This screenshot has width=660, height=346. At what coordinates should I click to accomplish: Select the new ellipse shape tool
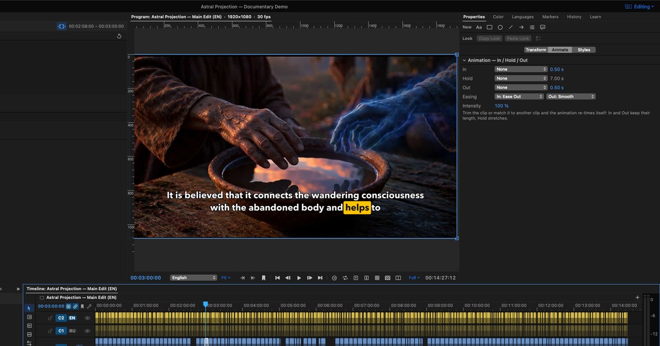pos(500,27)
